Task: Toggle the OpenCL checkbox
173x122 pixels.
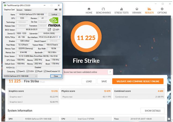Action: coord(18,71)
